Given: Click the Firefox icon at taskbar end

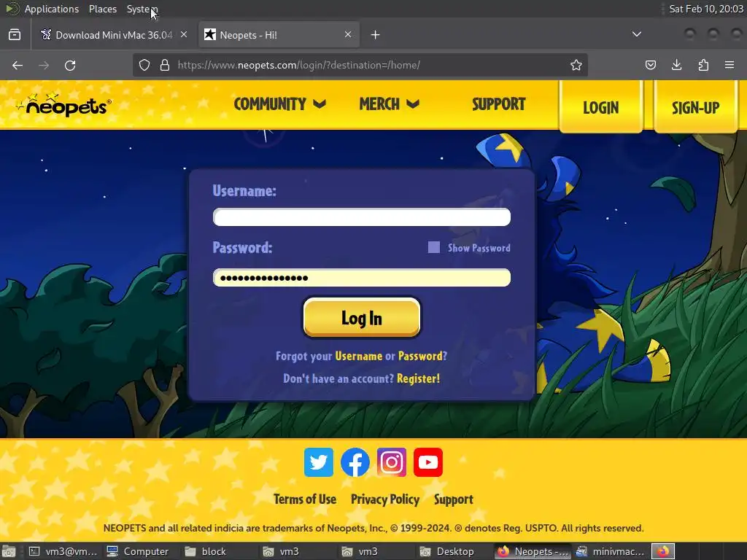Looking at the screenshot, I should click(x=663, y=551).
